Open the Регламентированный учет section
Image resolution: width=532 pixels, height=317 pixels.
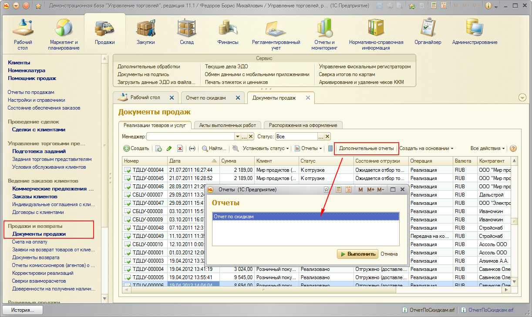276,34
